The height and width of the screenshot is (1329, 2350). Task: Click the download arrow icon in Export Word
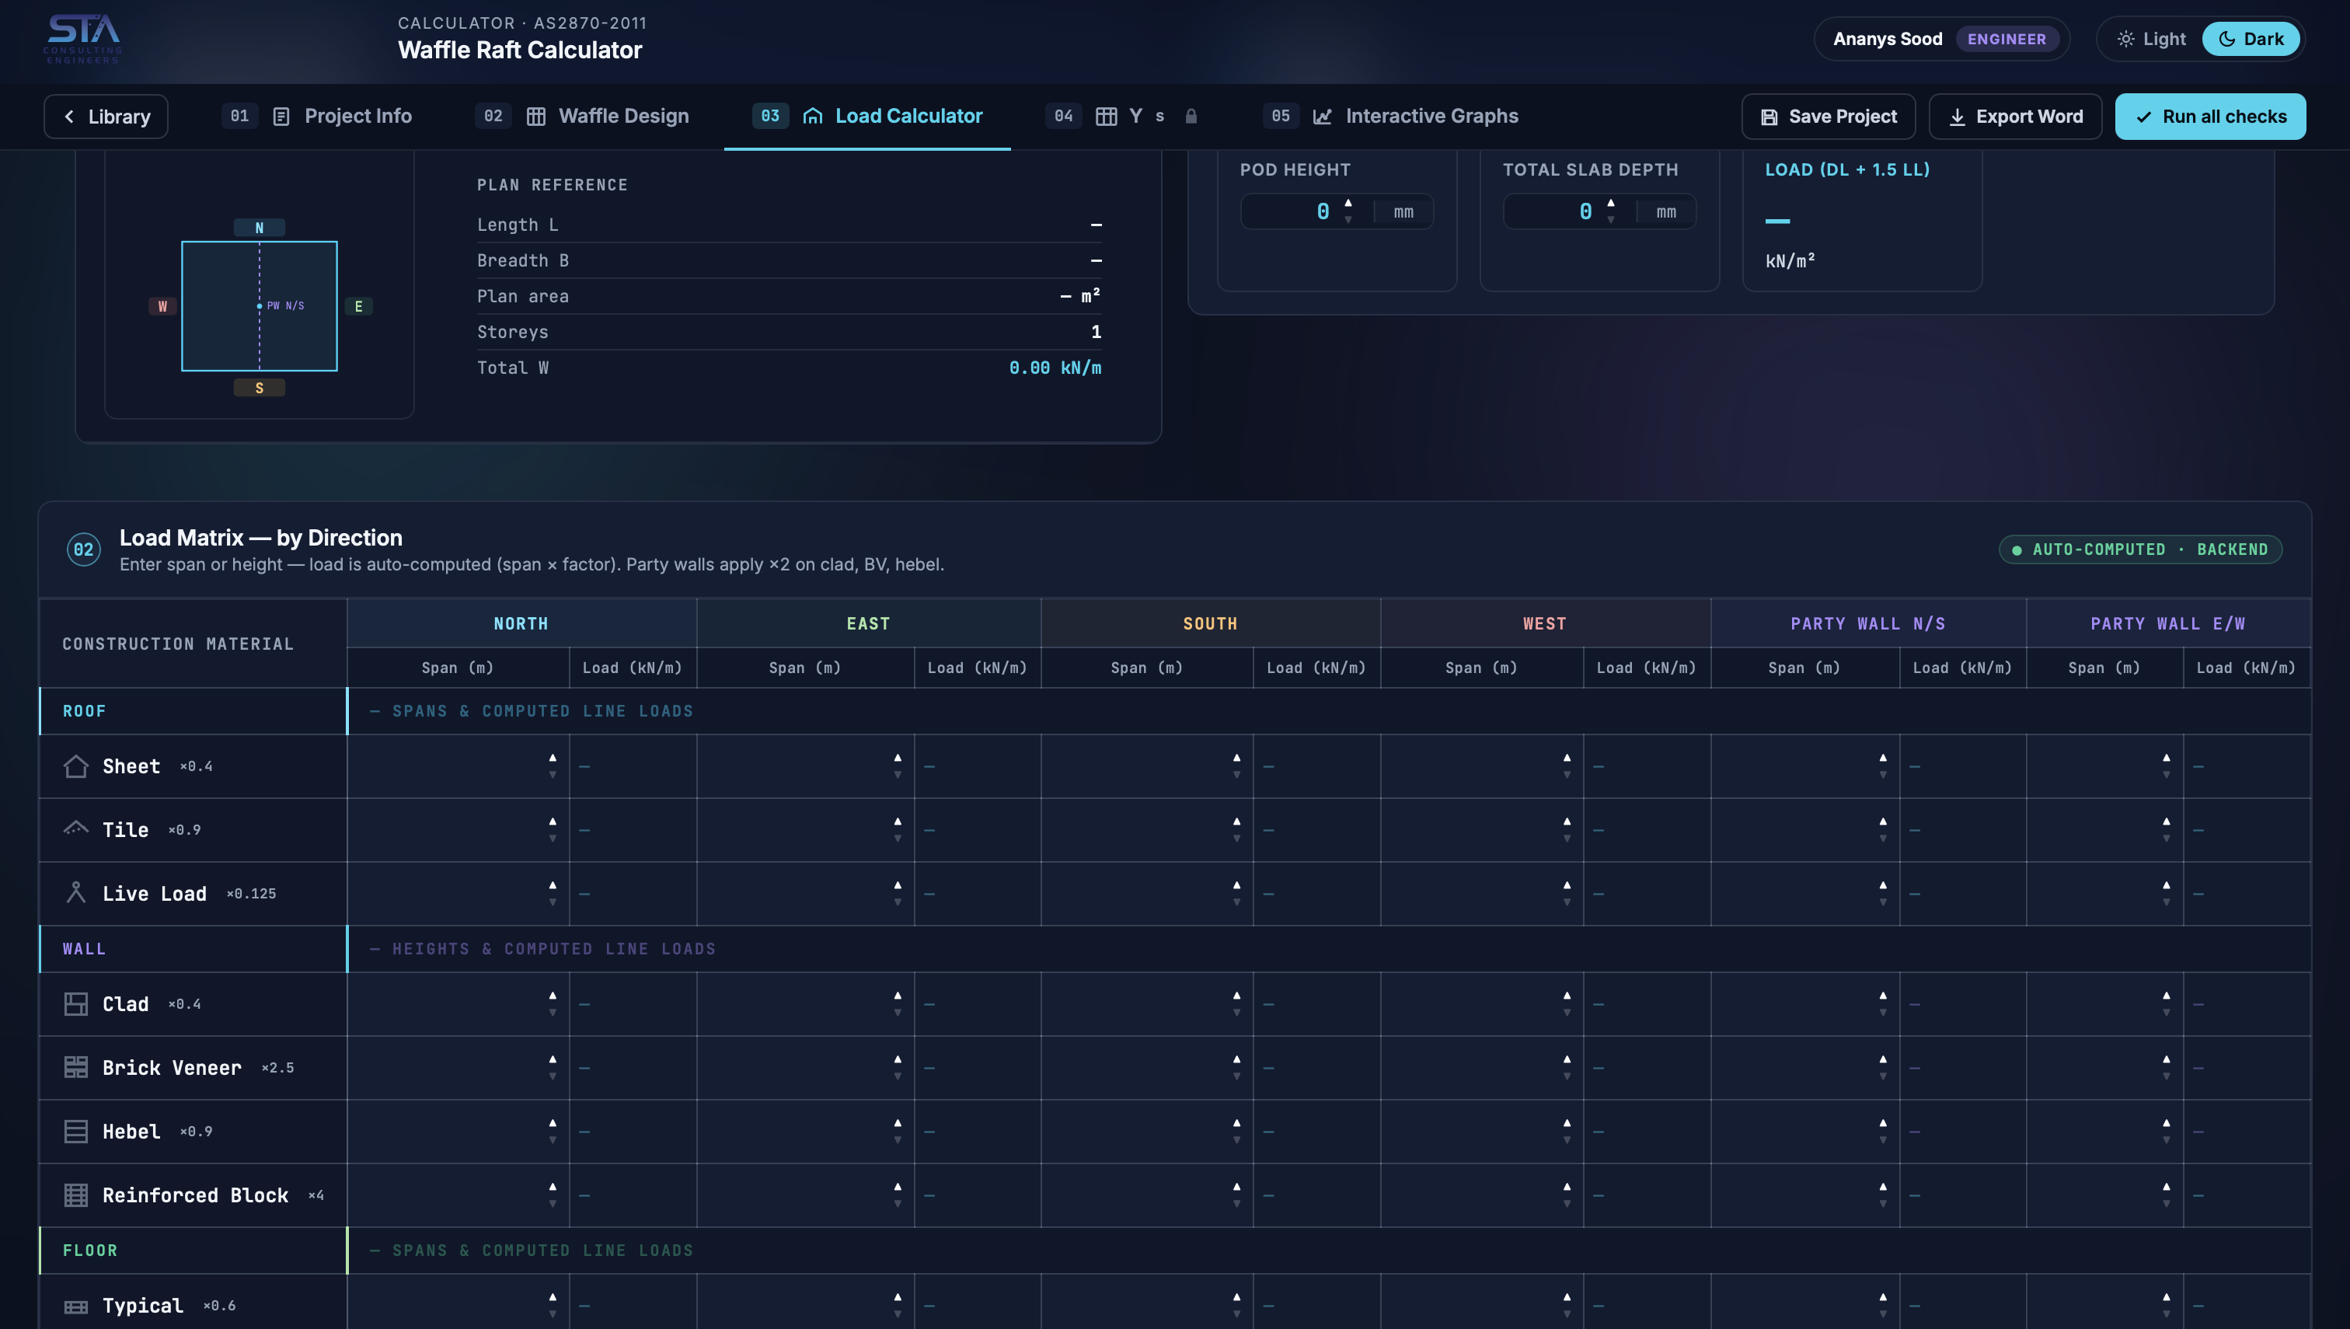pos(1957,117)
